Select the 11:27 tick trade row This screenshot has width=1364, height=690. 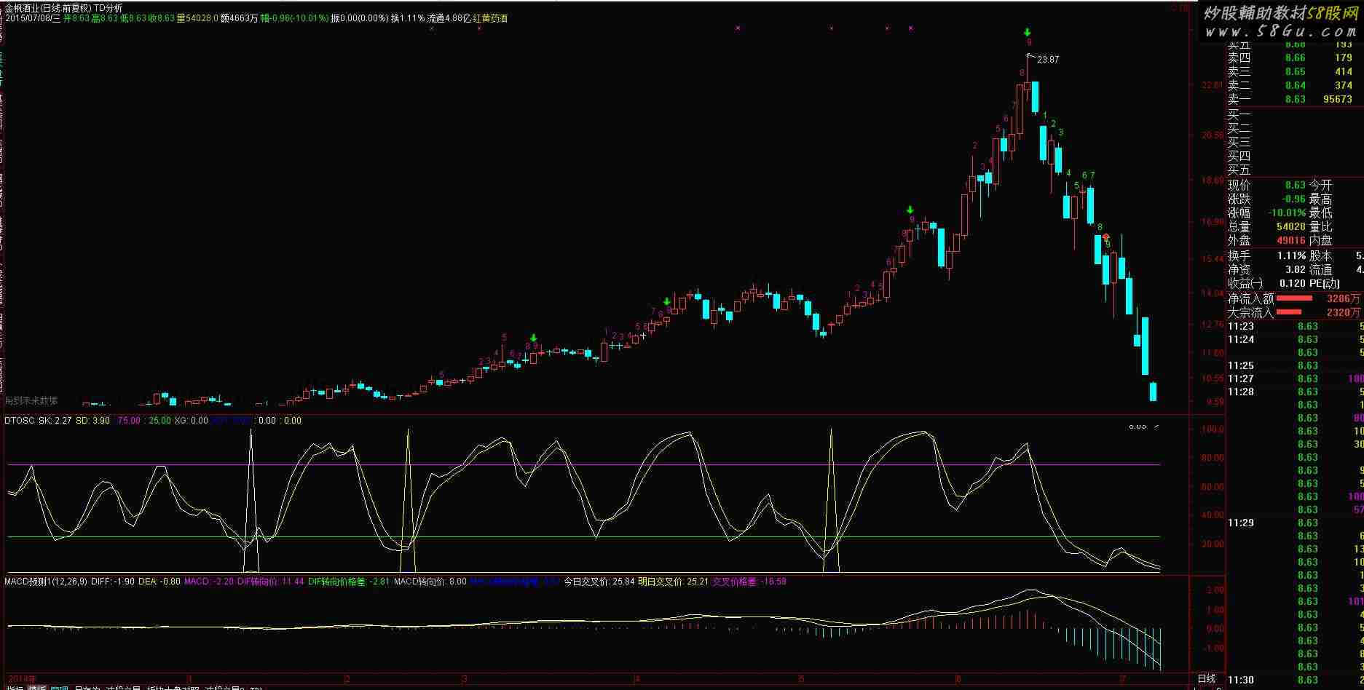(1295, 379)
